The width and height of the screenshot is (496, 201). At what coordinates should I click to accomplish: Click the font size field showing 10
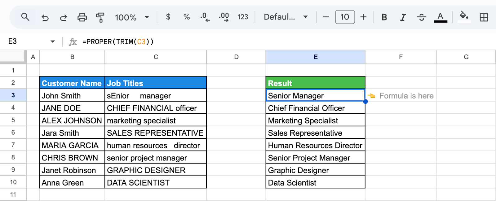[345, 17]
